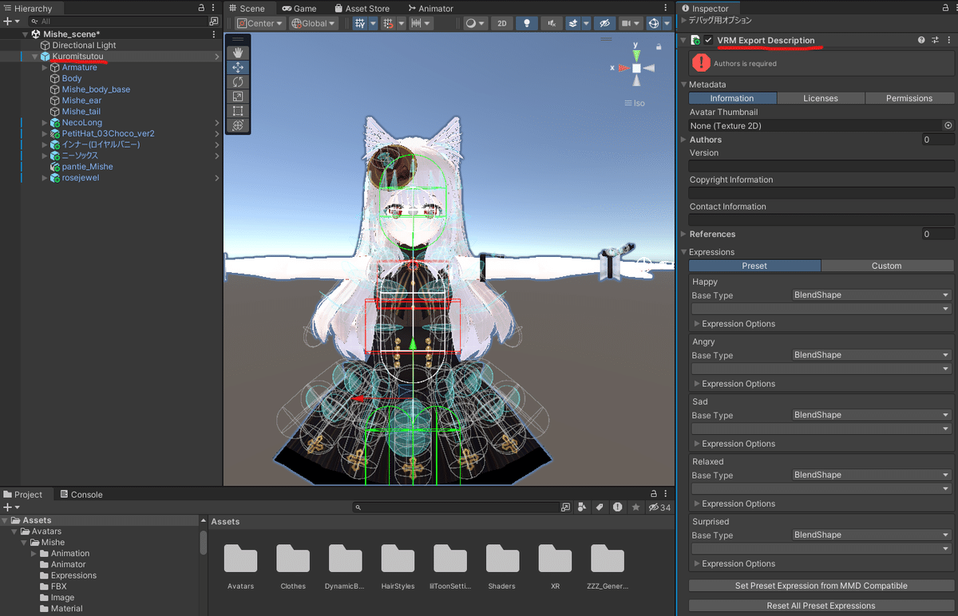
Task: Click Set Preset Expression from MMD Compatible
Action: pyautogui.click(x=821, y=585)
